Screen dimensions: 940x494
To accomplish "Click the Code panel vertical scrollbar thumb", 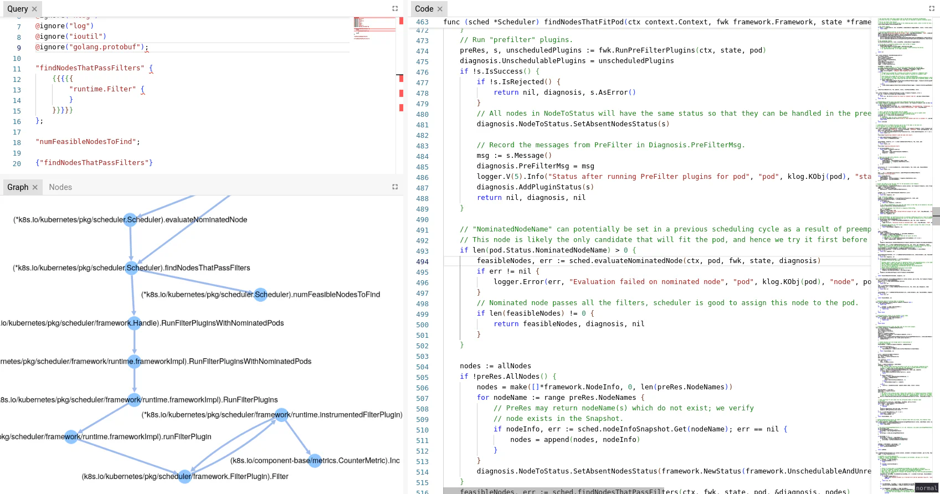I will tap(936, 216).
